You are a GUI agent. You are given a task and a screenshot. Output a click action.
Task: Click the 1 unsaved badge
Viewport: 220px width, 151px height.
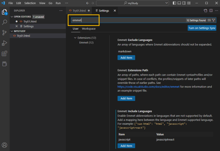click(38, 17)
